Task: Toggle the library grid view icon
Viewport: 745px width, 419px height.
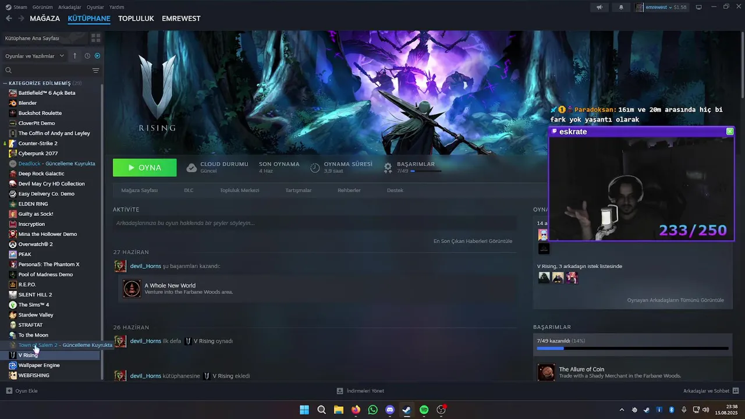Action: point(96,38)
